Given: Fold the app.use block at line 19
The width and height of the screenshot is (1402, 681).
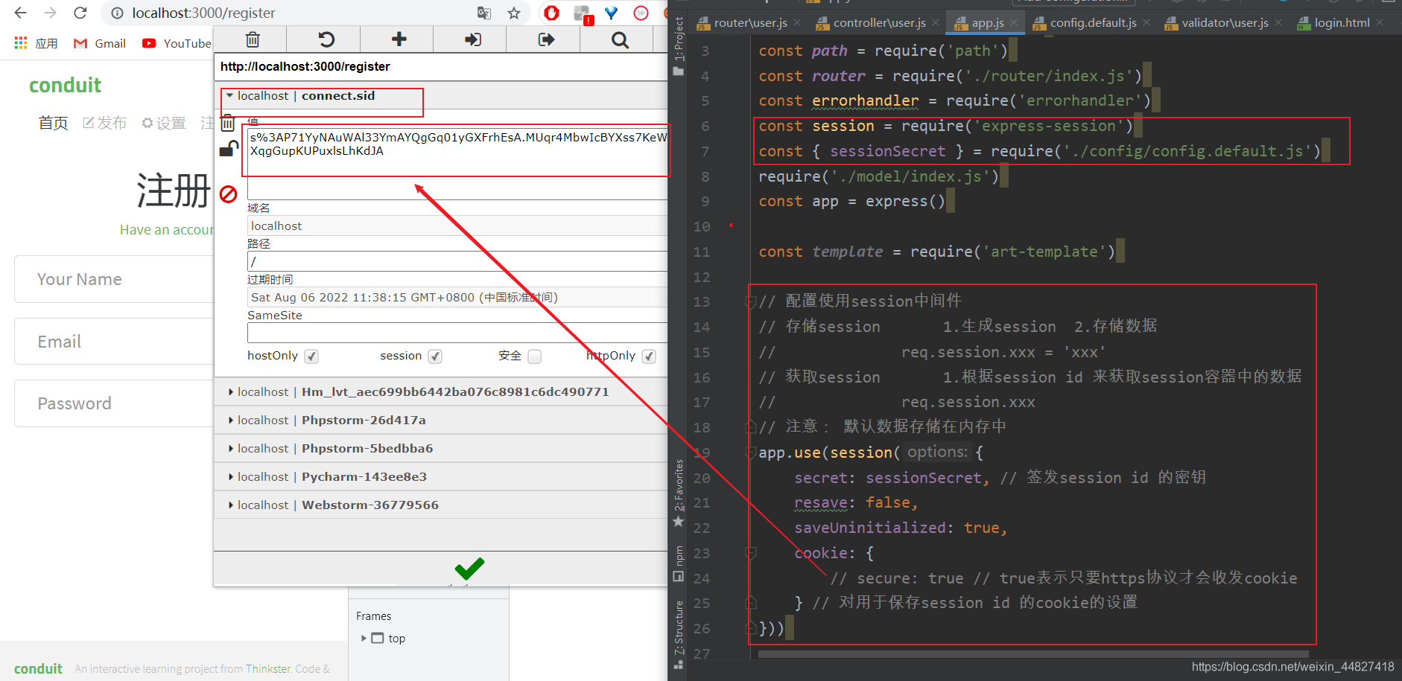Looking at the screenshot, I should coord(751,453).
